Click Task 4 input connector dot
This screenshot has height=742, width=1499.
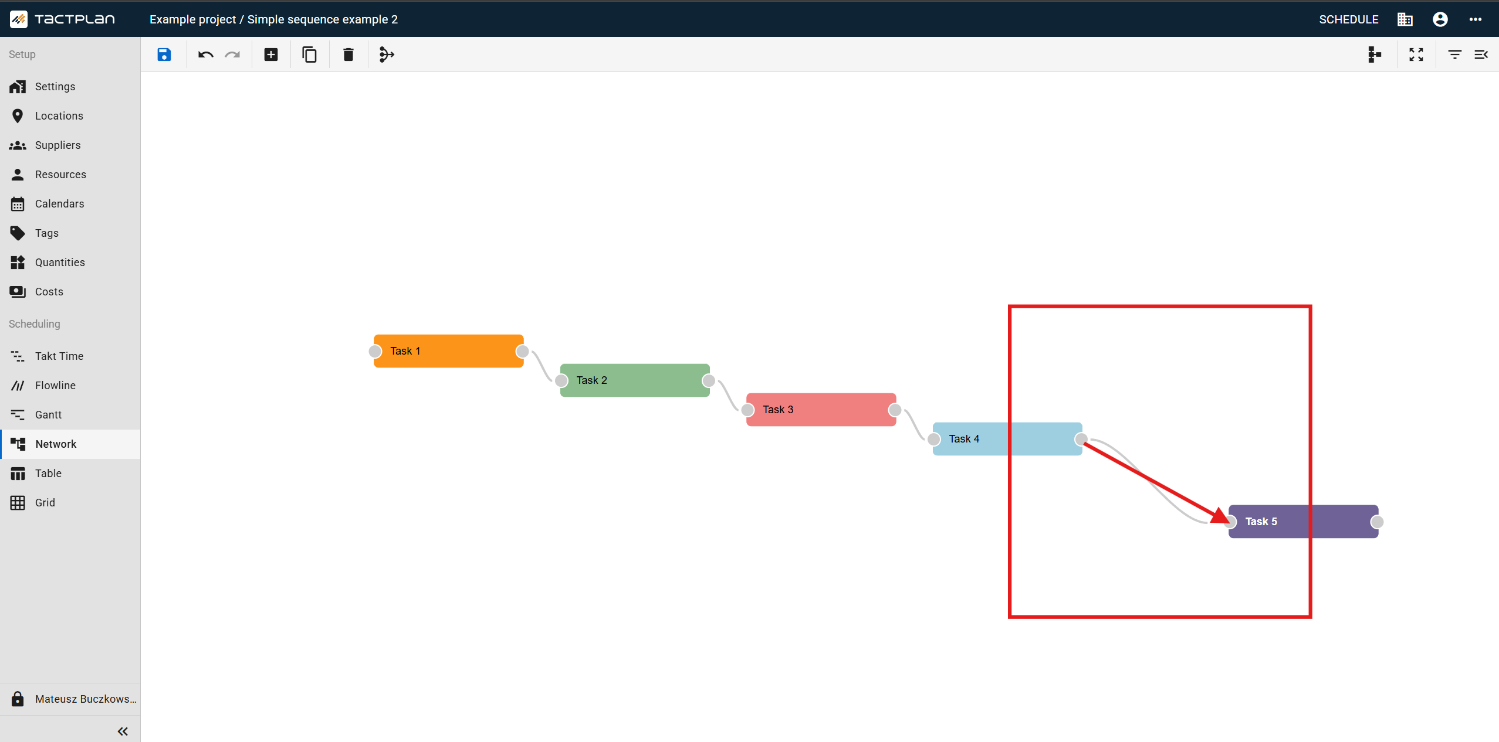click(x=934, y=439)
